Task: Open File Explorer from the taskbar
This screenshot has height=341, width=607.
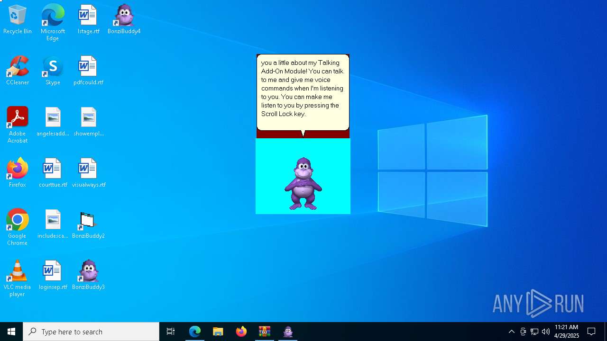Action: pyautogui.click(x=218, y=332)
